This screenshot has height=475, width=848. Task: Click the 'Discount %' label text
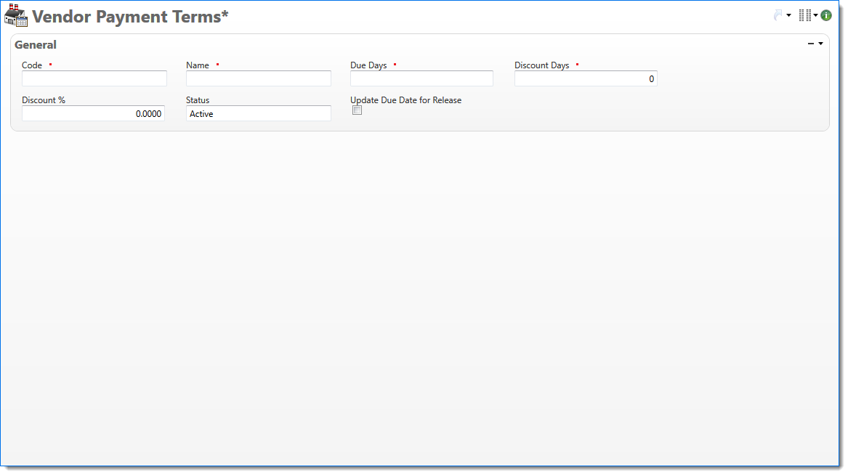44,100
